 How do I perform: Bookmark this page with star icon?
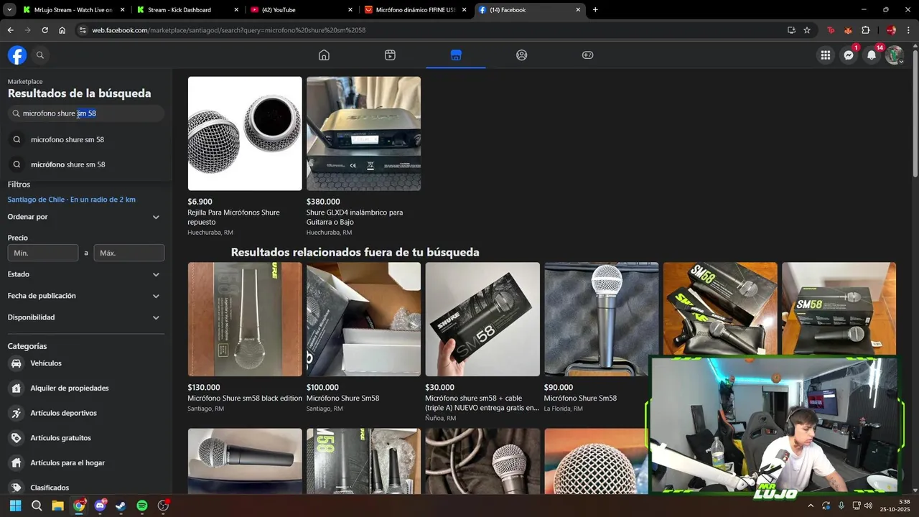pos(807,30)
